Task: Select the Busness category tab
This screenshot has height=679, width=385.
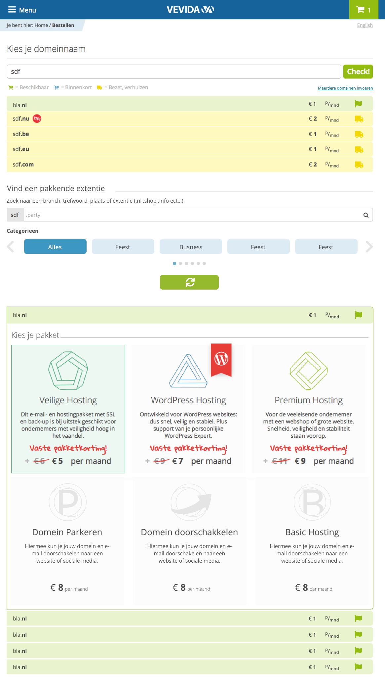Action: coord(191,247)
